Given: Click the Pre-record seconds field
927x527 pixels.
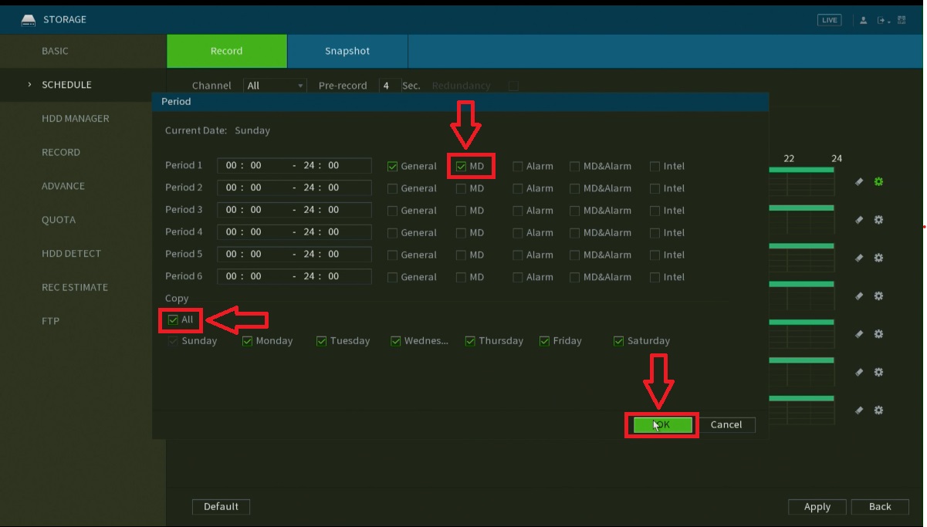Looking at the screenshot, I should tap(390, 86).
